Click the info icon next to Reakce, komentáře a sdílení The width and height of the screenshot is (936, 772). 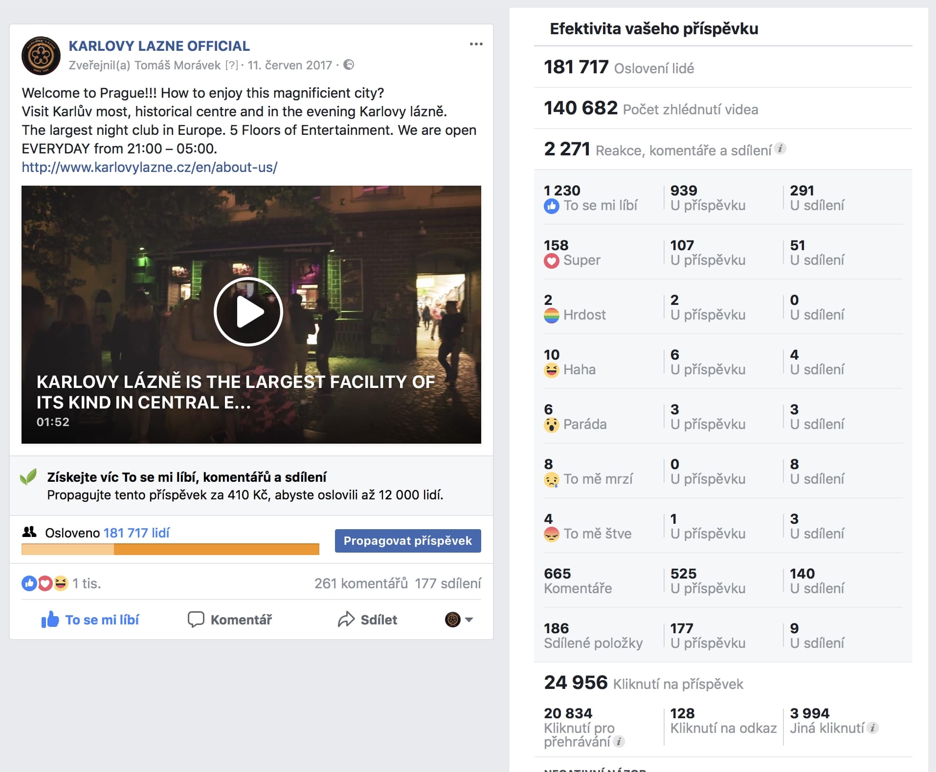(780, 148)
